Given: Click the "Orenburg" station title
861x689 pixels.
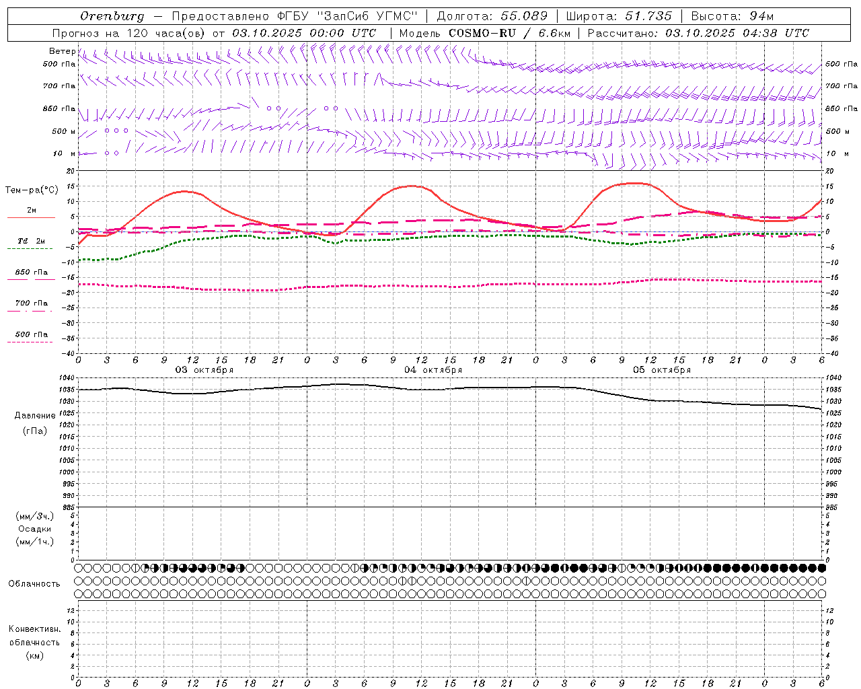Looking at the screenshot, I should [x=112, y=16].
